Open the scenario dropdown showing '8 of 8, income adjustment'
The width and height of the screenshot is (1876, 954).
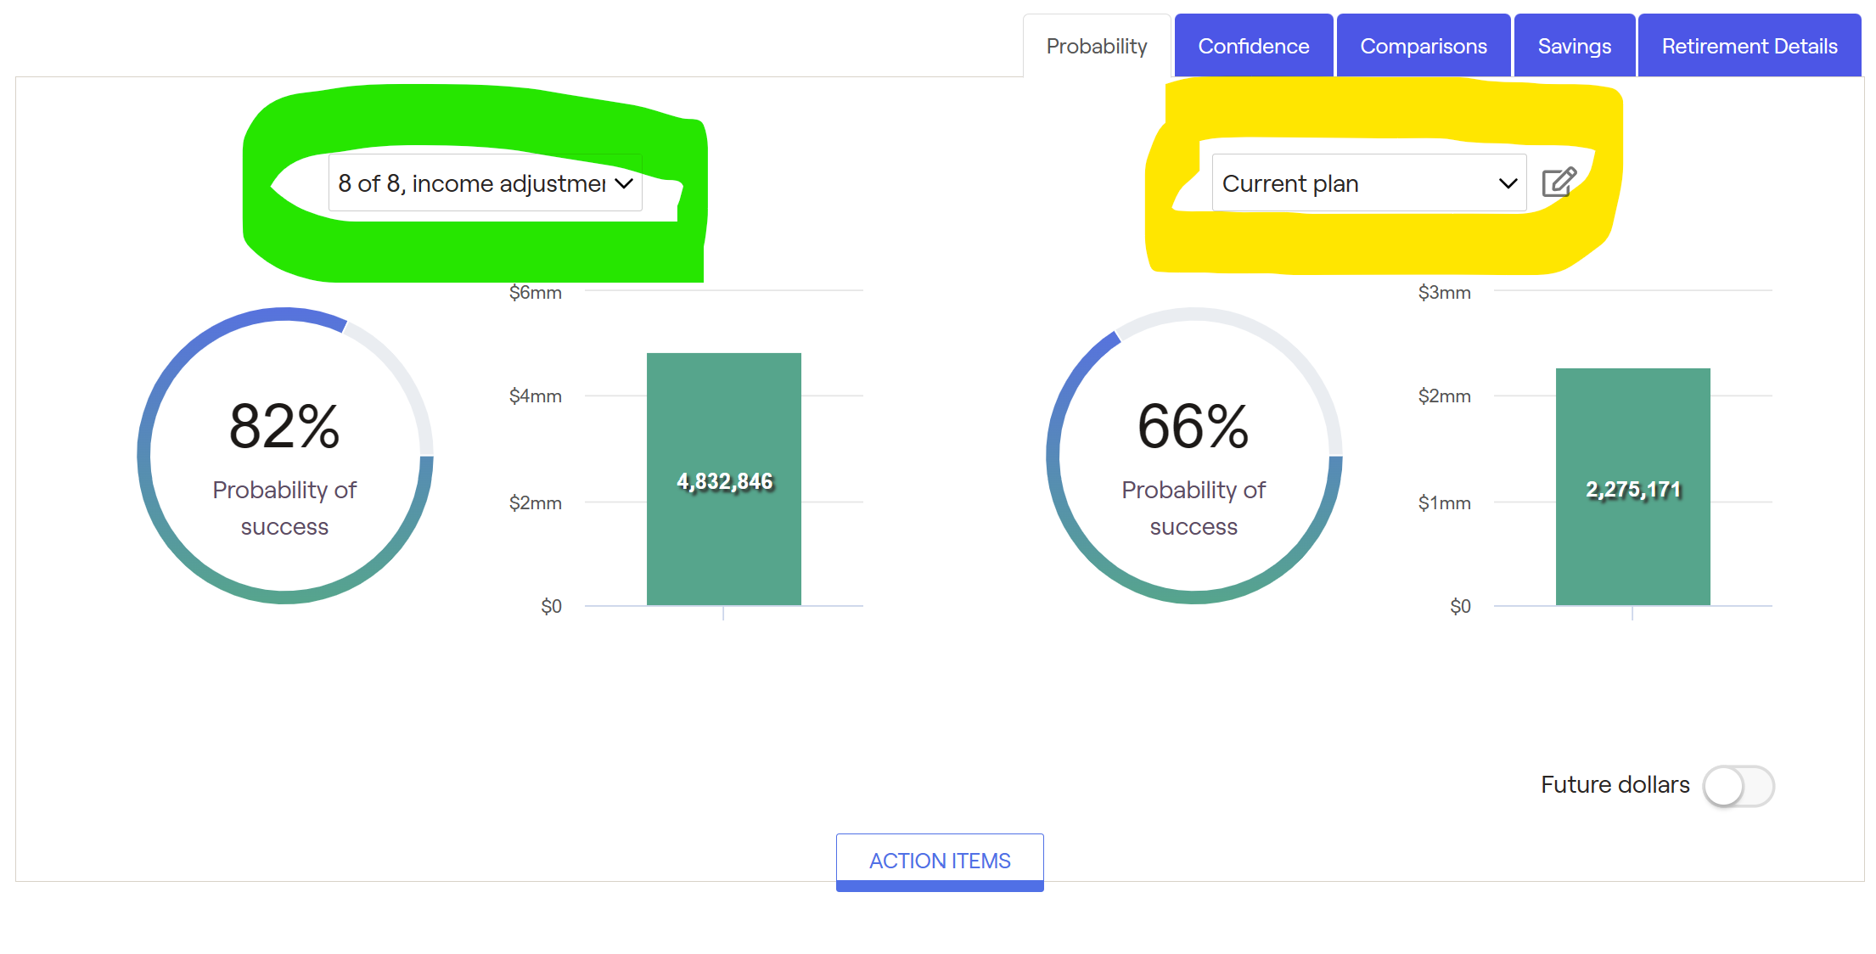tap(484, 182)
